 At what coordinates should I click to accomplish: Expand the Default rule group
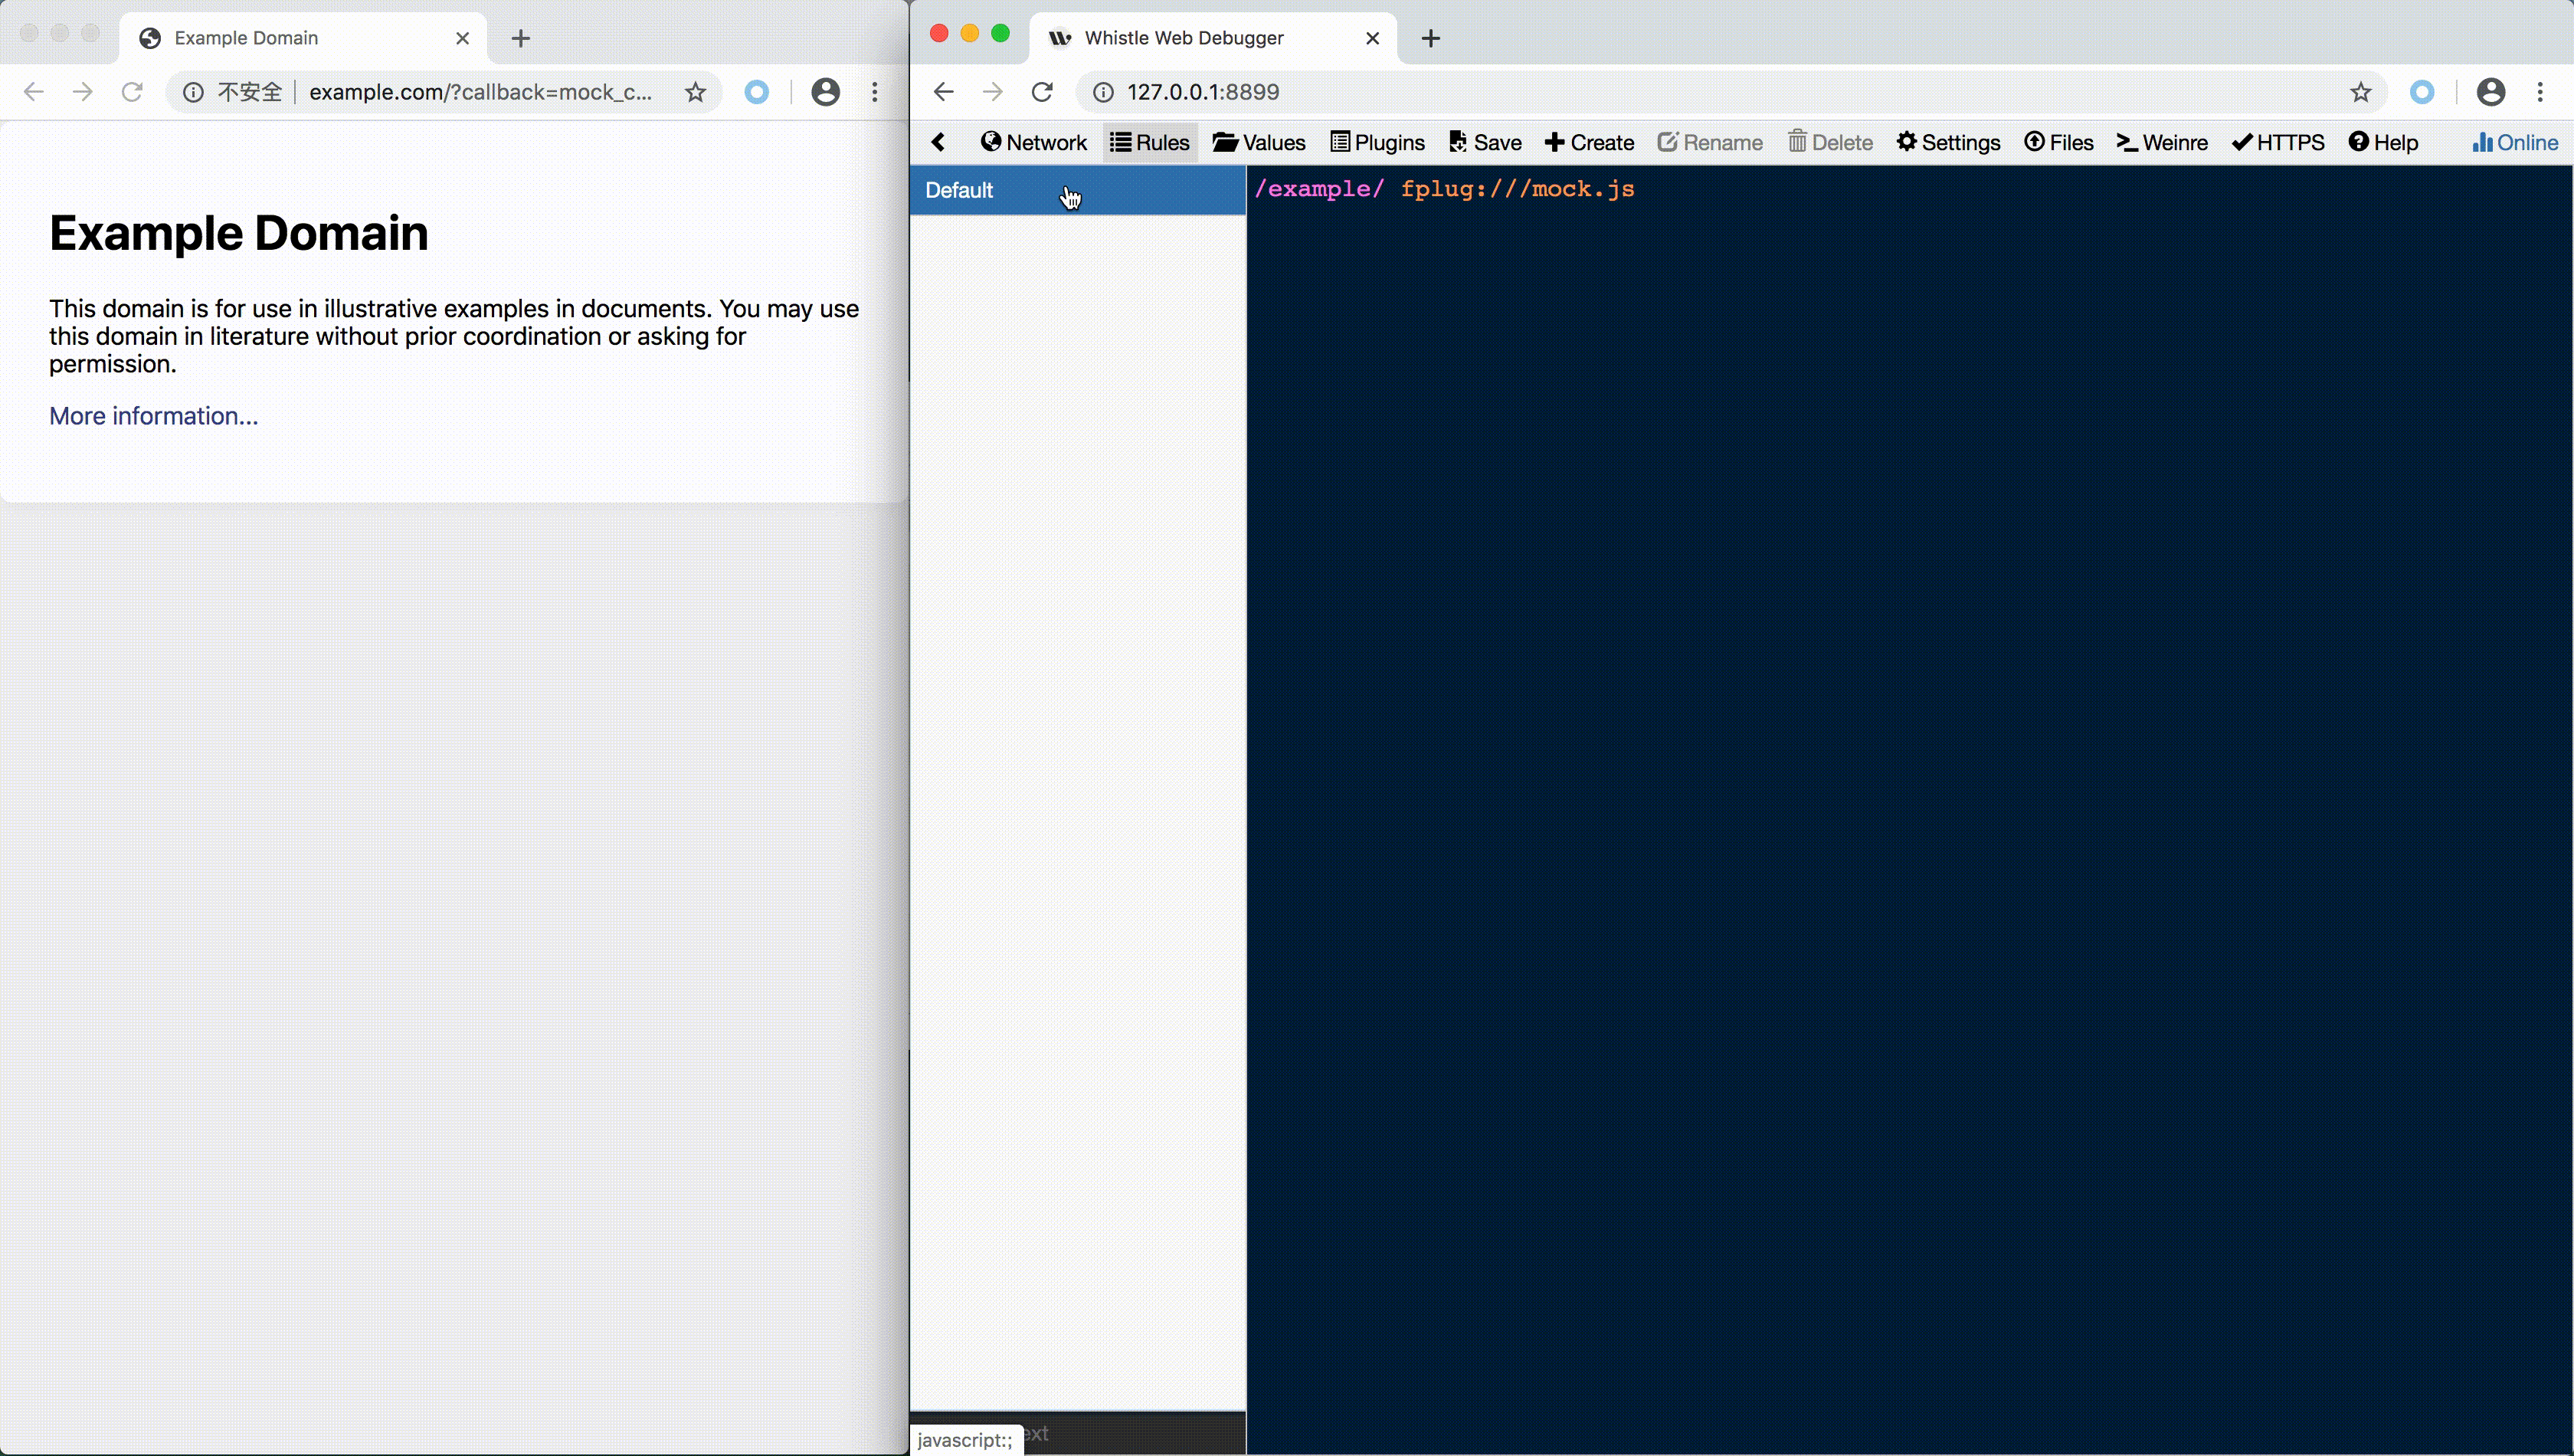pyautogui.click(x=960, y=189)
